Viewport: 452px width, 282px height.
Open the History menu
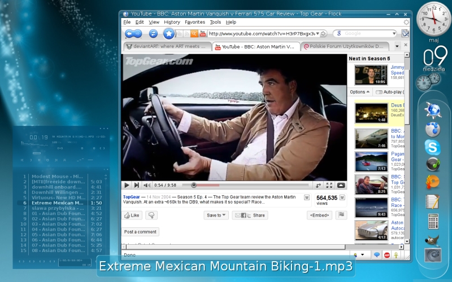172,22
